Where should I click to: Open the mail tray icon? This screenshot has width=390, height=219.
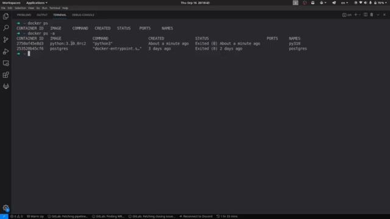click(x=313, y=2)
